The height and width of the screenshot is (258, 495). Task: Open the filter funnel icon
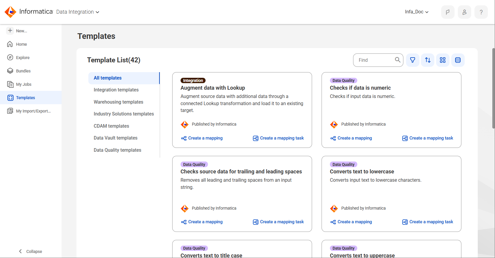[413, 60]
